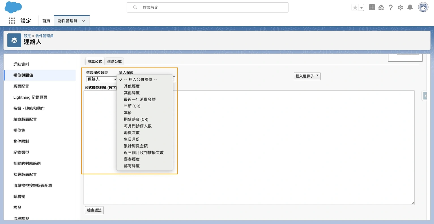Click the 檢查語法 button
The width and height of the screenshot is (434, 224).
94,210
